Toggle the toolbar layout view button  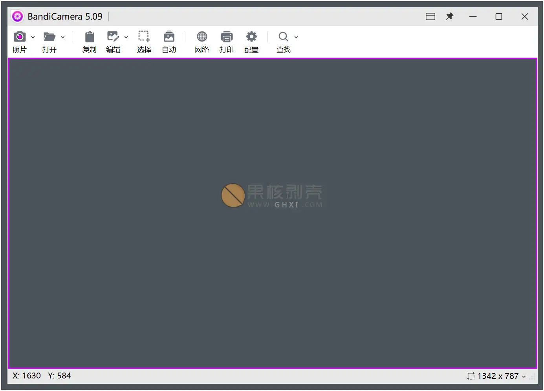pyautogui.click(x=430, y=16)
